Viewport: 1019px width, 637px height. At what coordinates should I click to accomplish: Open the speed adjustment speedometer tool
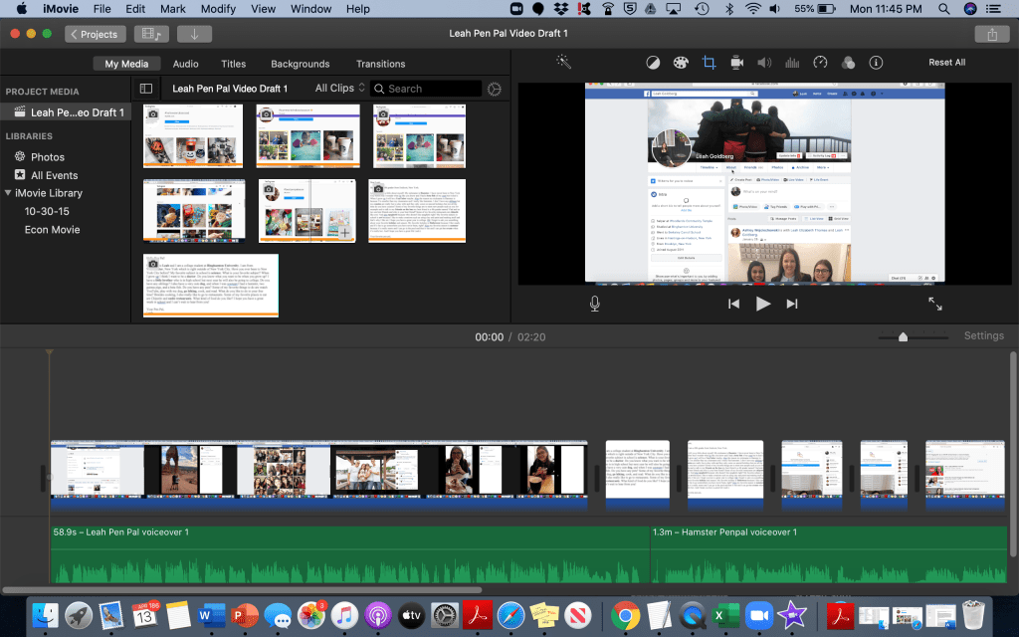point(820,63)
